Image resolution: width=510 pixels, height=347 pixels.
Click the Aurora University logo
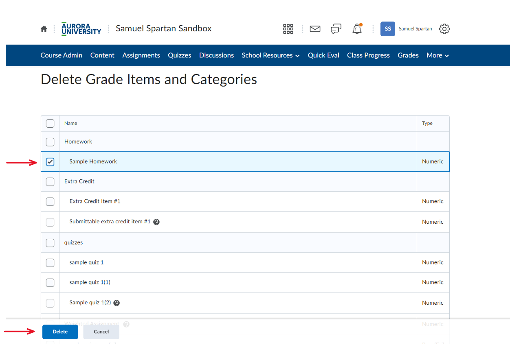[x=81, y=29]
